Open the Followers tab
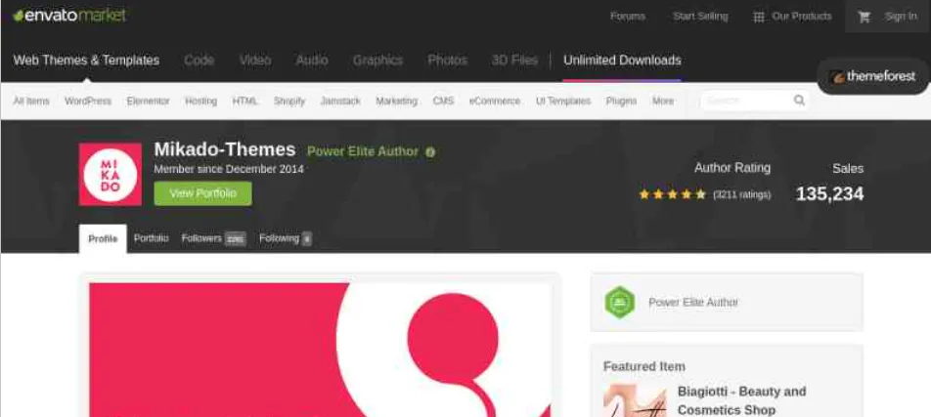Screen dimensions: 931x417 pyautogui.click(x=213, y=238)
